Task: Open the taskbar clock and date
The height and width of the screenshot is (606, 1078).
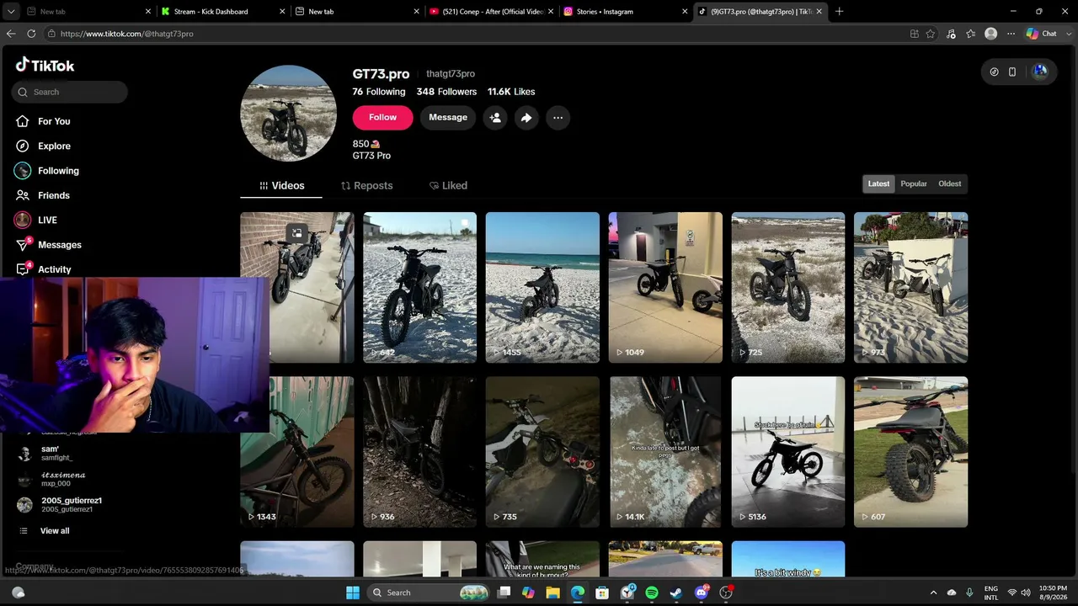Action: pyautogui.click(x=1053, y=593)
